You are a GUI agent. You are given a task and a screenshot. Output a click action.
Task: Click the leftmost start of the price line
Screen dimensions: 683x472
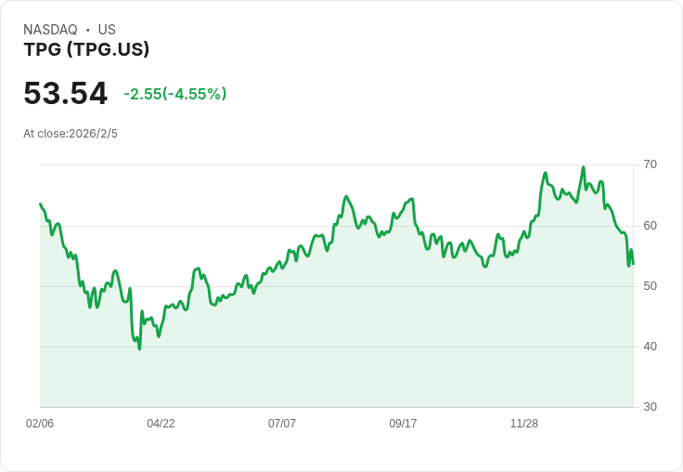(x=40, y=203)
